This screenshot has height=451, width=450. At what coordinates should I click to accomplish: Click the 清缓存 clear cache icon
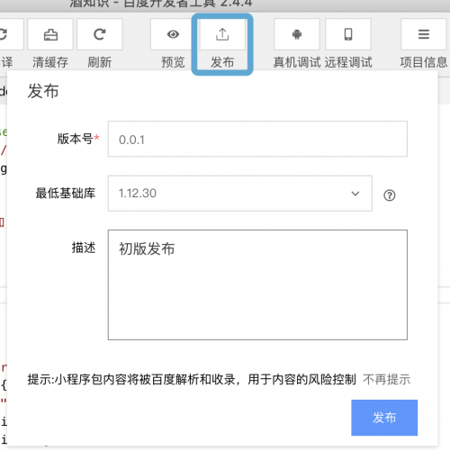(50, 34)
